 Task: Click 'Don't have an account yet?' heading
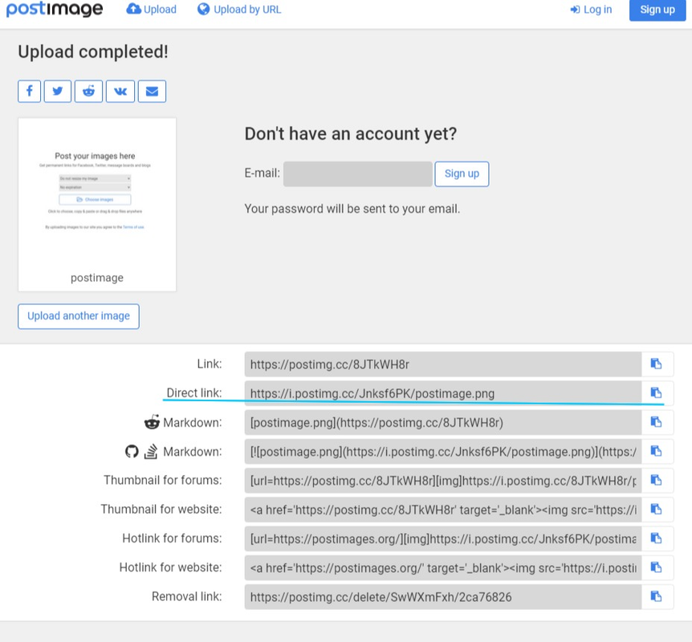tap(351, 134)
